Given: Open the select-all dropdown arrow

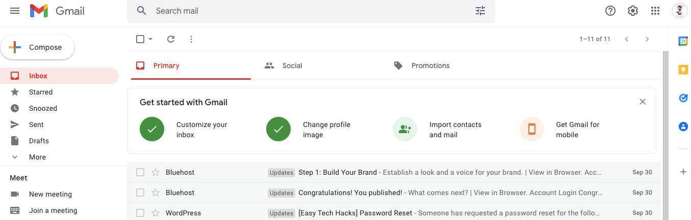Looking at the screenshot, I should click(150, 39).
